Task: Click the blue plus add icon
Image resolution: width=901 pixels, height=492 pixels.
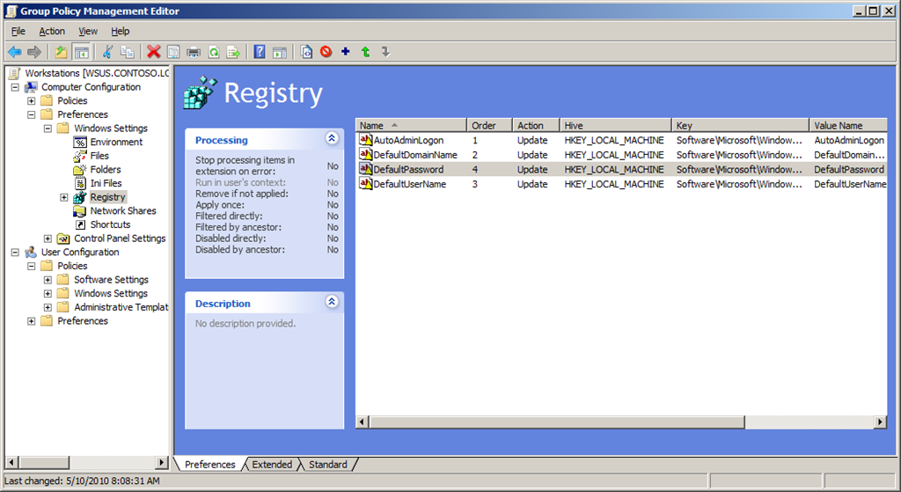Action: (345, 52)
